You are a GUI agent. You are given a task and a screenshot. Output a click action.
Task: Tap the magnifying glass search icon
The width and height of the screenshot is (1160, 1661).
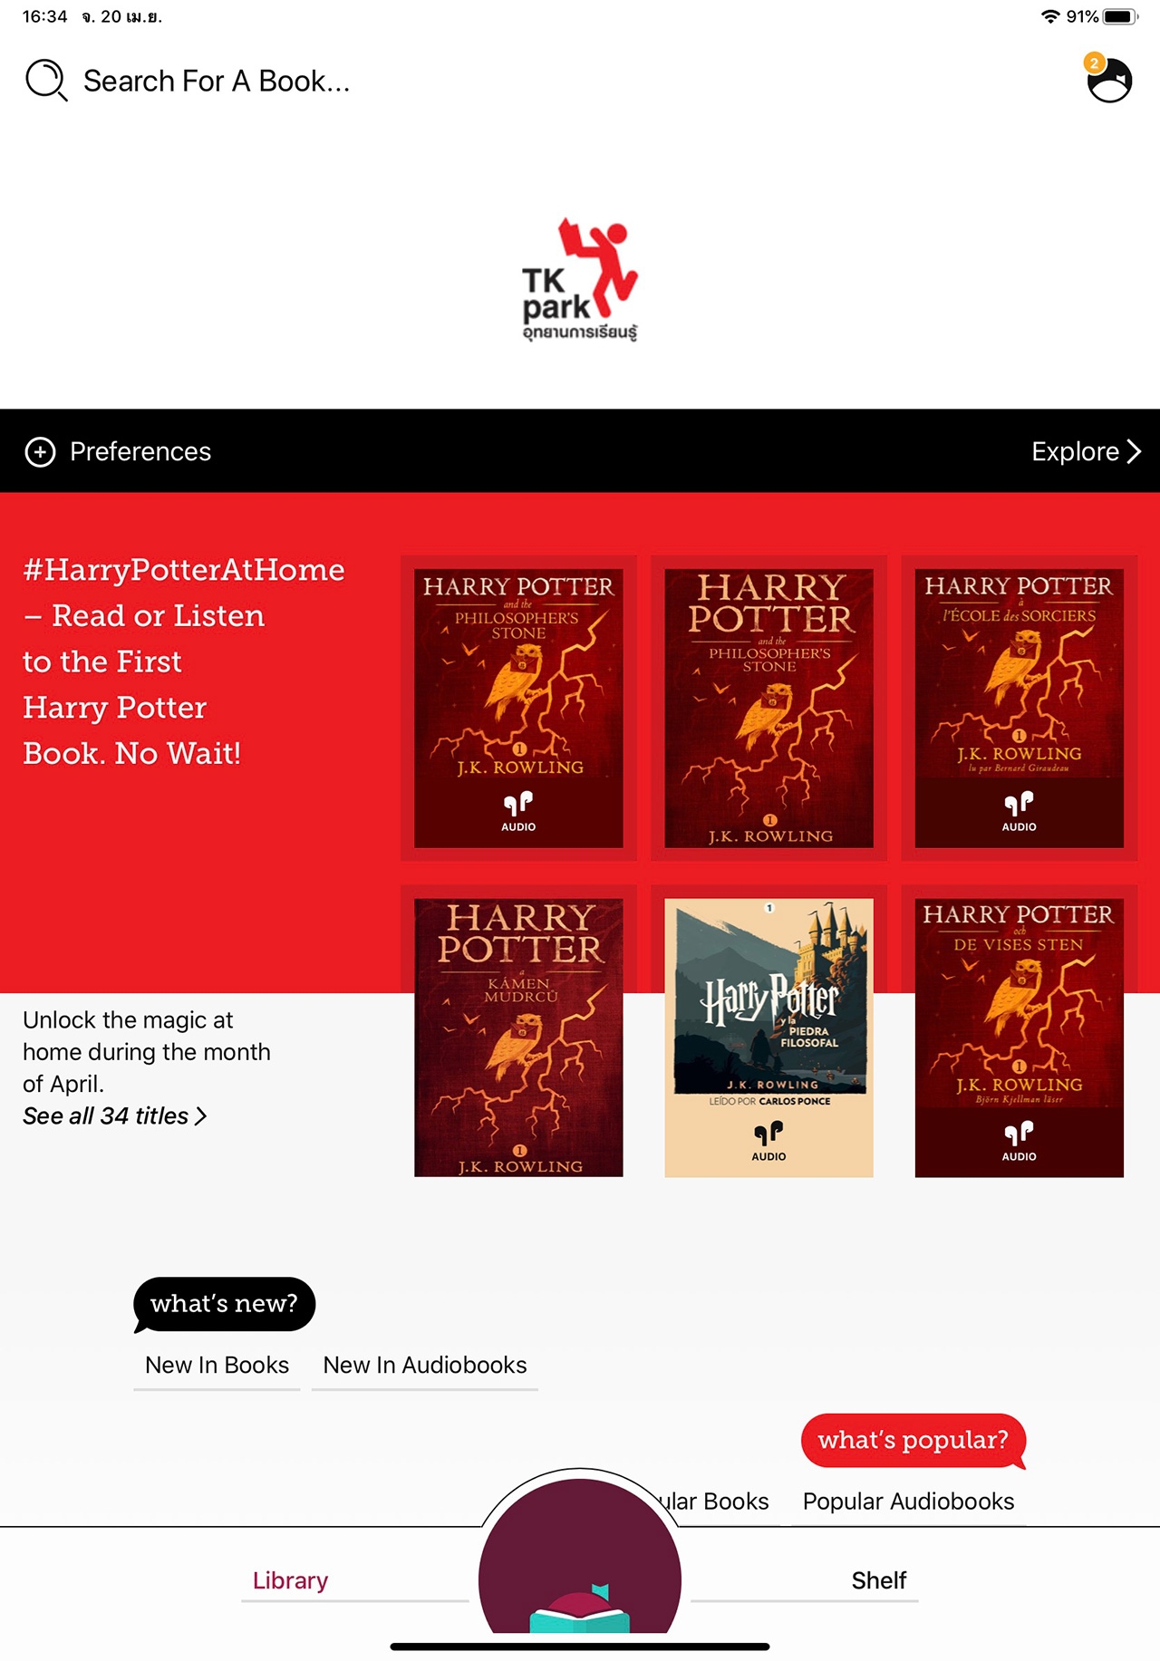46,81
